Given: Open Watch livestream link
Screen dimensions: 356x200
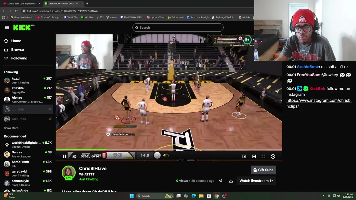Looking at the screenshot, I should click(256, 181).
